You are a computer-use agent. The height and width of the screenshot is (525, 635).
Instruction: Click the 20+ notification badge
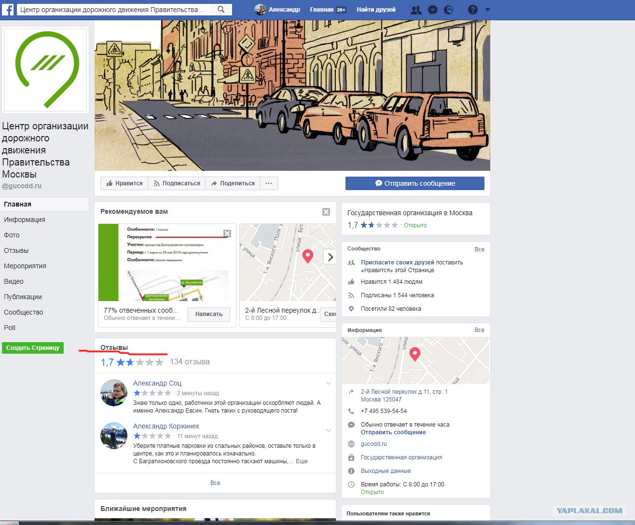(341, 10)
